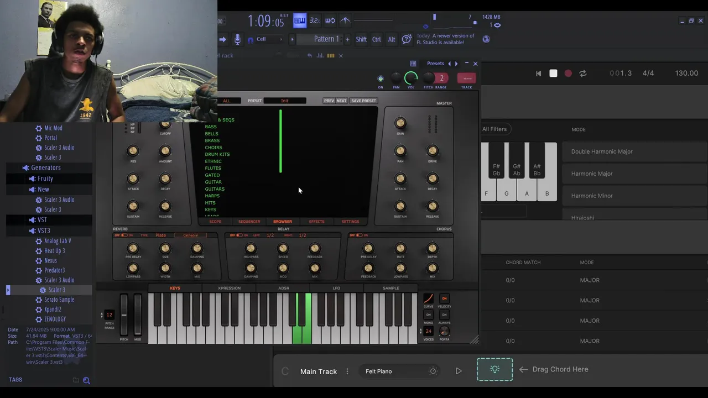
Task: Select previous preset arrow in plugin header
Action: click(449, 64)
